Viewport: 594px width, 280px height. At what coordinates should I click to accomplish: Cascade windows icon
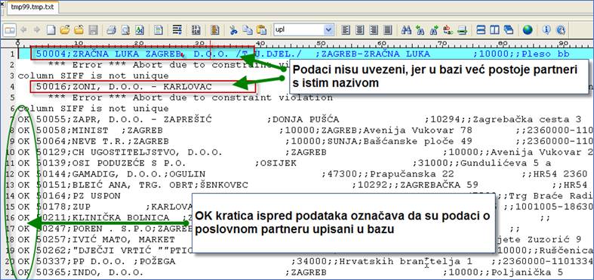point(509,29)
